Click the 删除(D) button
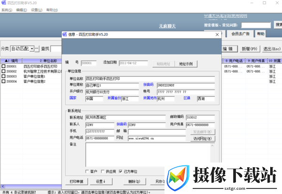This screenshot has width=282, height=194. point(134,182)
